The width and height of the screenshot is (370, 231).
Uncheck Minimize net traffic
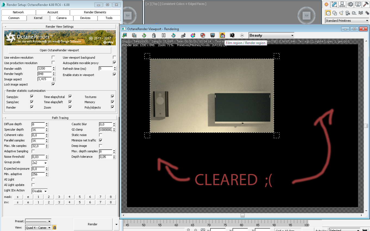pos(101,140)
